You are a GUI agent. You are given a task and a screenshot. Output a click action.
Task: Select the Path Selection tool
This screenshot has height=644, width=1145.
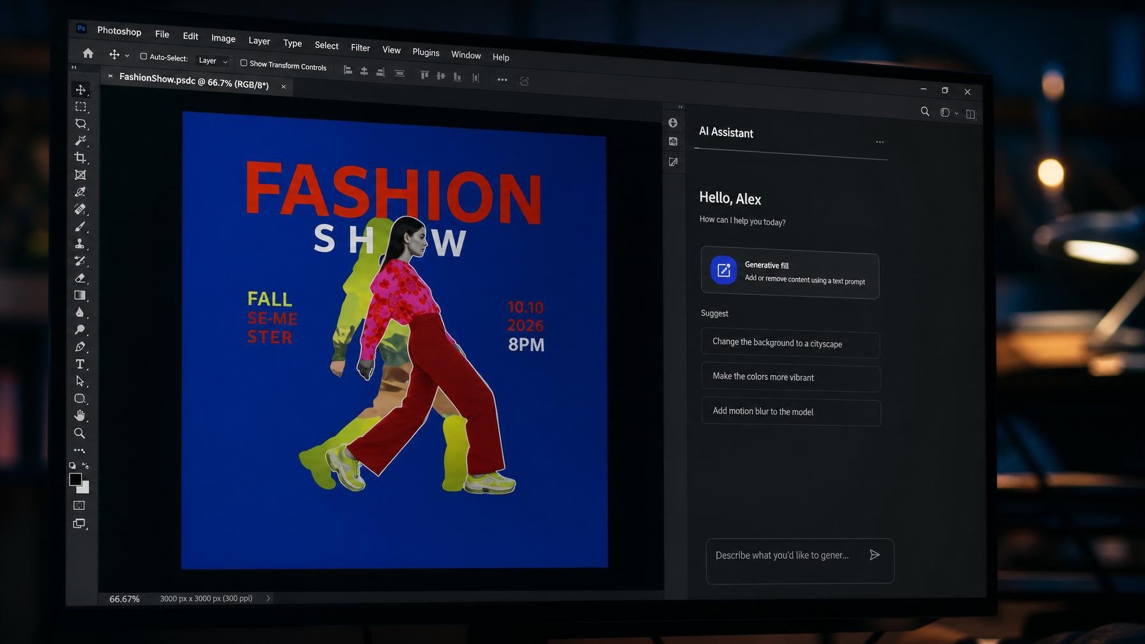(80, 381)
